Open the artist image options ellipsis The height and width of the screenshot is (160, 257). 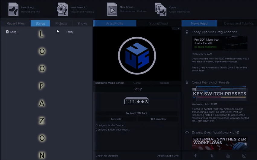pyautogui.click(x=175, y=29)
